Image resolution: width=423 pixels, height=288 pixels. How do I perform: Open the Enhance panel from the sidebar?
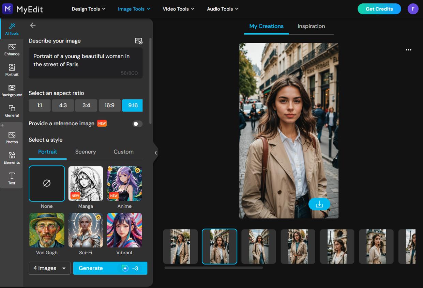point(12,50)
